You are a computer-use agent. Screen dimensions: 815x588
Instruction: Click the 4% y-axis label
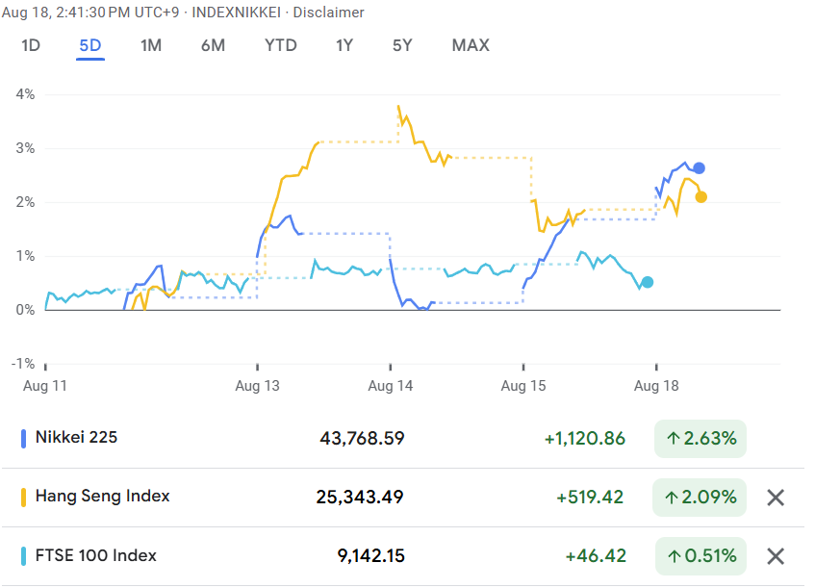click(25, 94)
